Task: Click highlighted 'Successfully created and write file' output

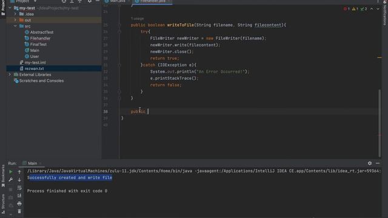Action: tap(70, 177)
